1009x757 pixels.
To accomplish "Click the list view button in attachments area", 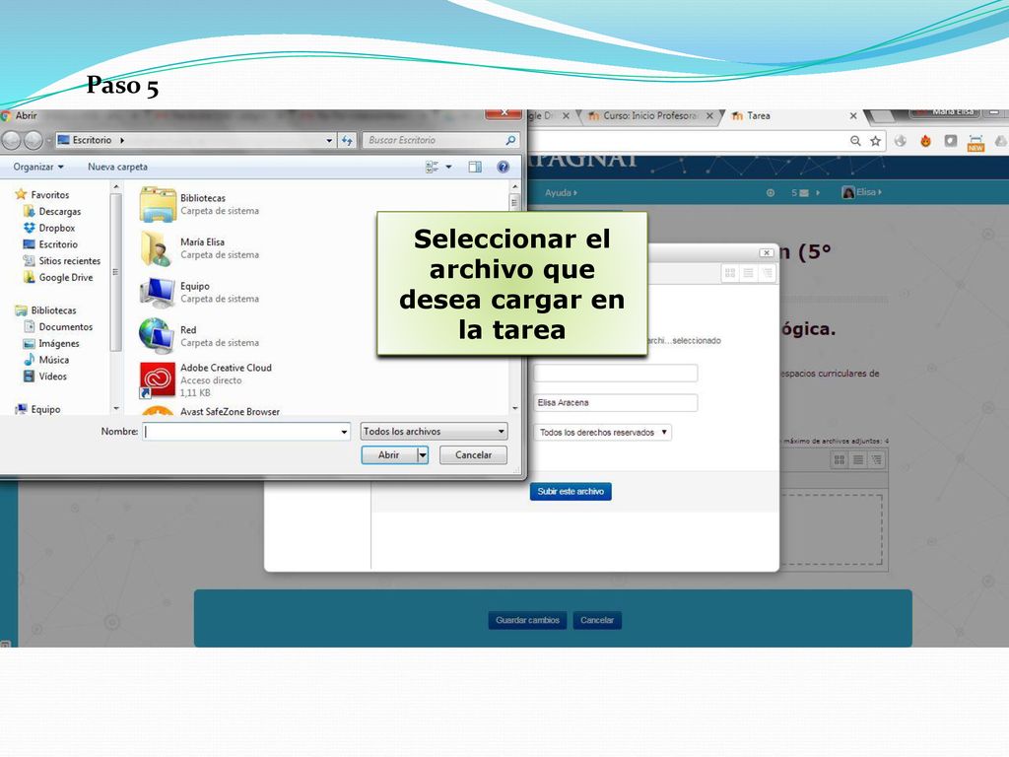I will tap(858, 459).
